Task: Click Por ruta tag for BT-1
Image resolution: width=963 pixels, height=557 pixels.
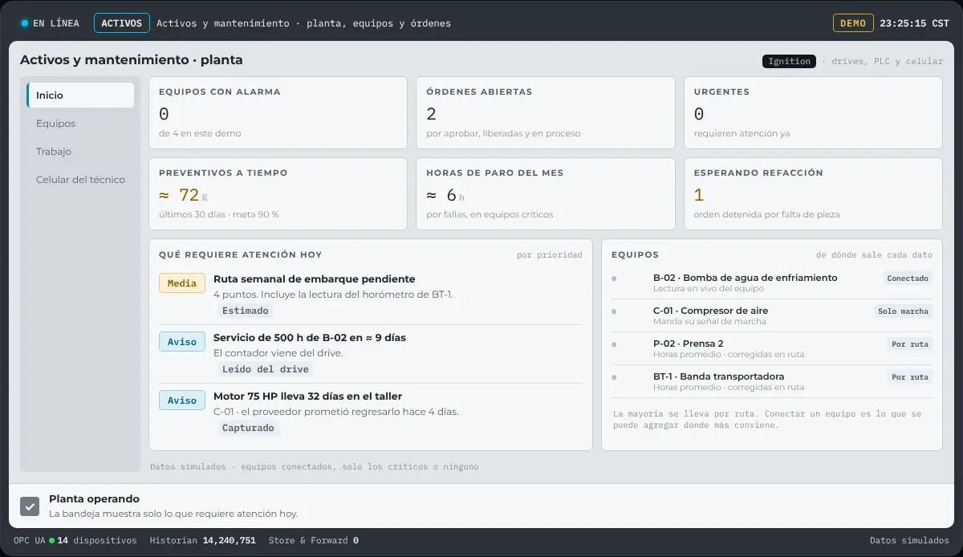Action: [x=909, y=377]
